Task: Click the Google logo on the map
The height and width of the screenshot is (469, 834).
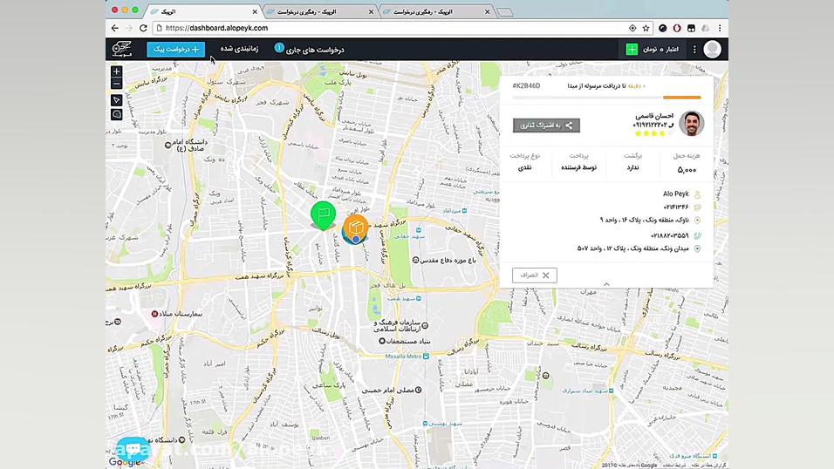Action: pyautogui.click(x=124, y=462)
